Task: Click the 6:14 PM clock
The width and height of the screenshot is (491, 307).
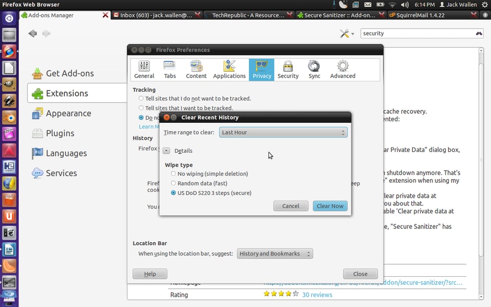Action: point(424,5)
